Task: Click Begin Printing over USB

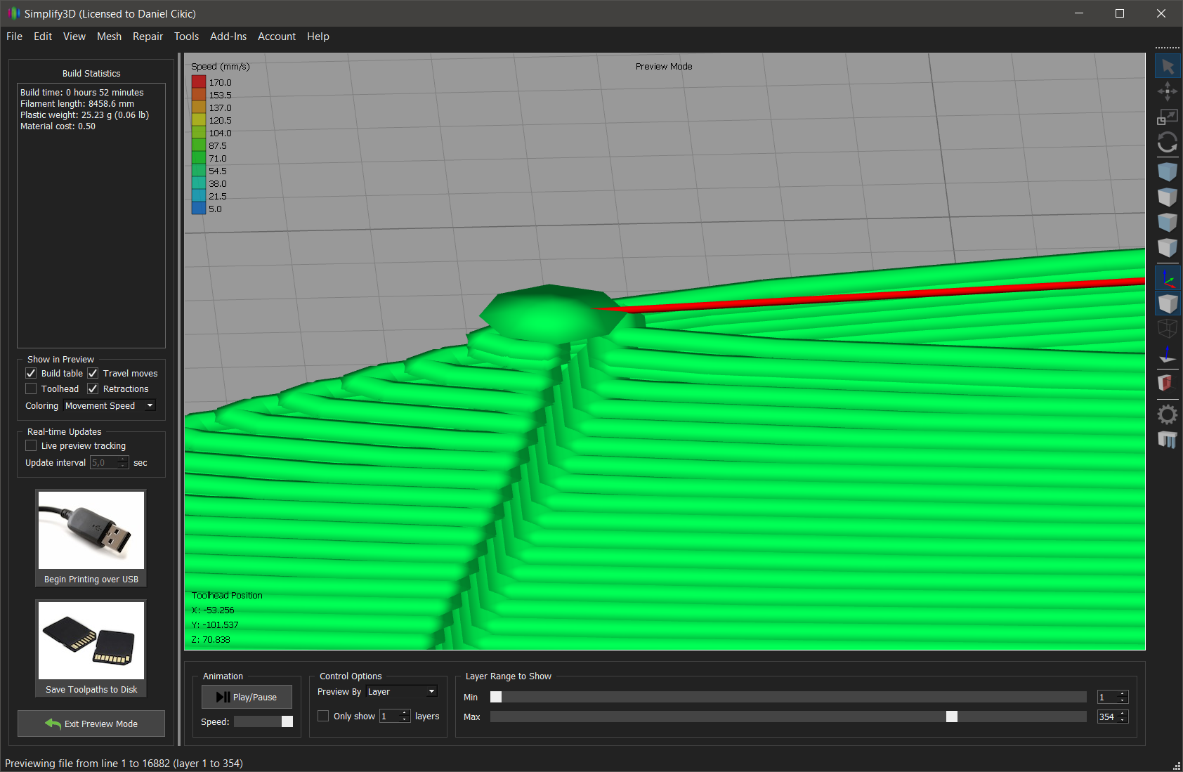Action: coord(91,538)
